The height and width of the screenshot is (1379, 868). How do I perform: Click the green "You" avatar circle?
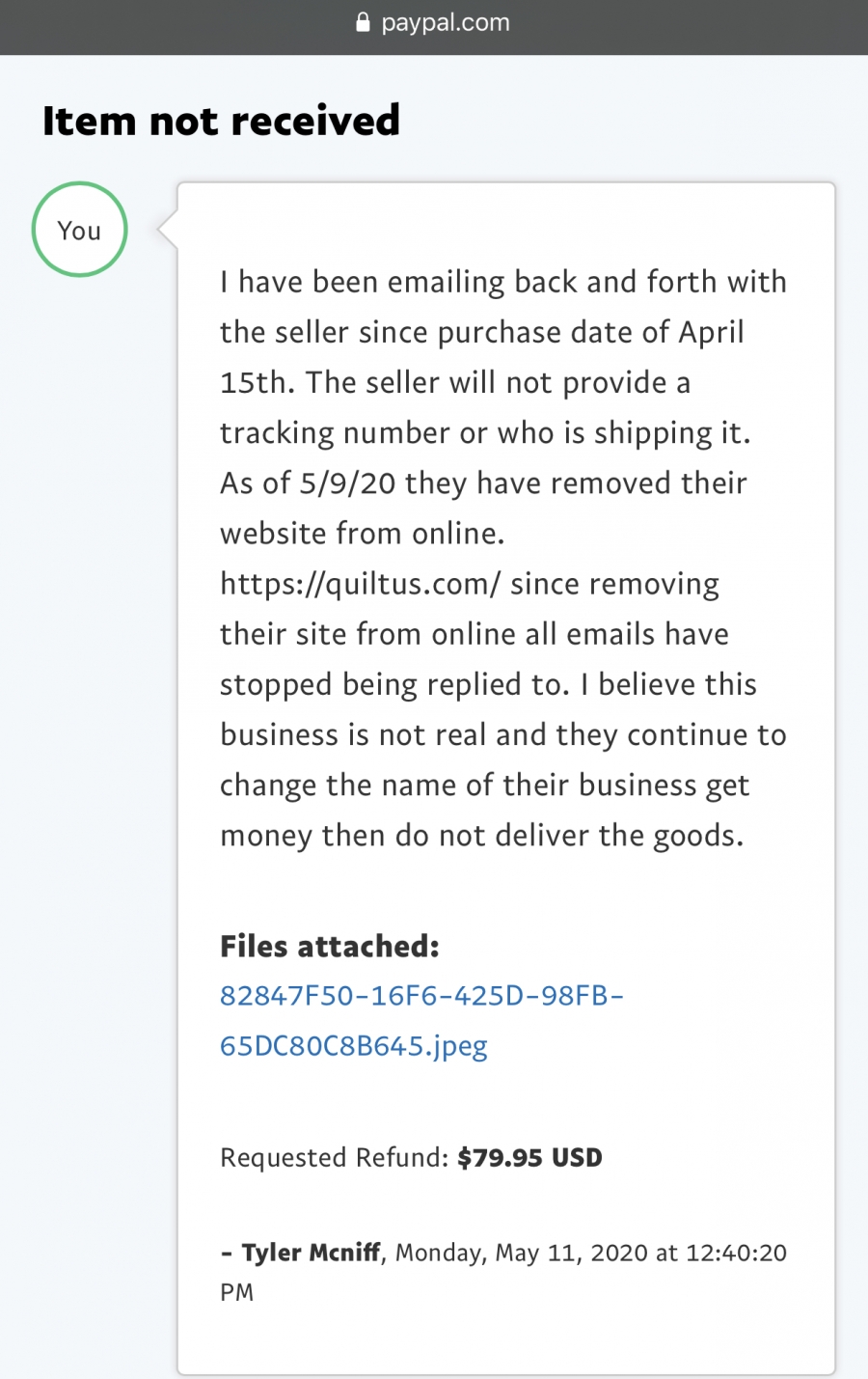[80, 230]
